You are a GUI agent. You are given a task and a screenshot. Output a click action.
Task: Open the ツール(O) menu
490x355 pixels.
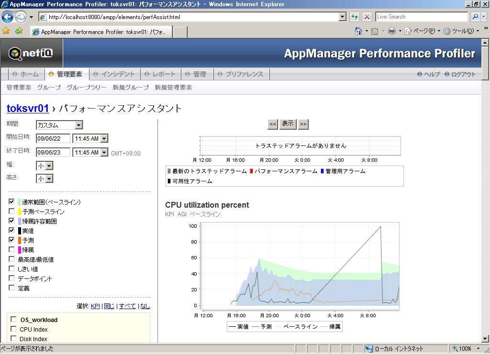461,31
